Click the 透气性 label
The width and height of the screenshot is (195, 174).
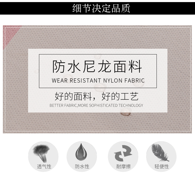[x=44, y=166]
